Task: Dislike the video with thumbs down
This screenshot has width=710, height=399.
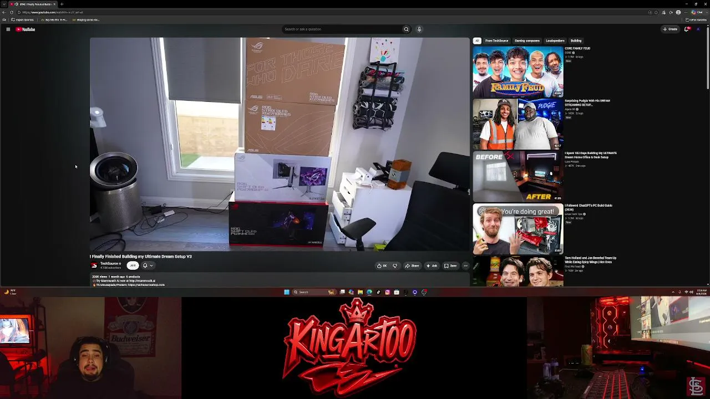Action: tap(395, 265)
